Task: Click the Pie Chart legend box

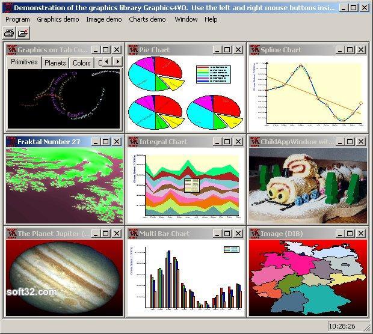Action: point(214,74)
